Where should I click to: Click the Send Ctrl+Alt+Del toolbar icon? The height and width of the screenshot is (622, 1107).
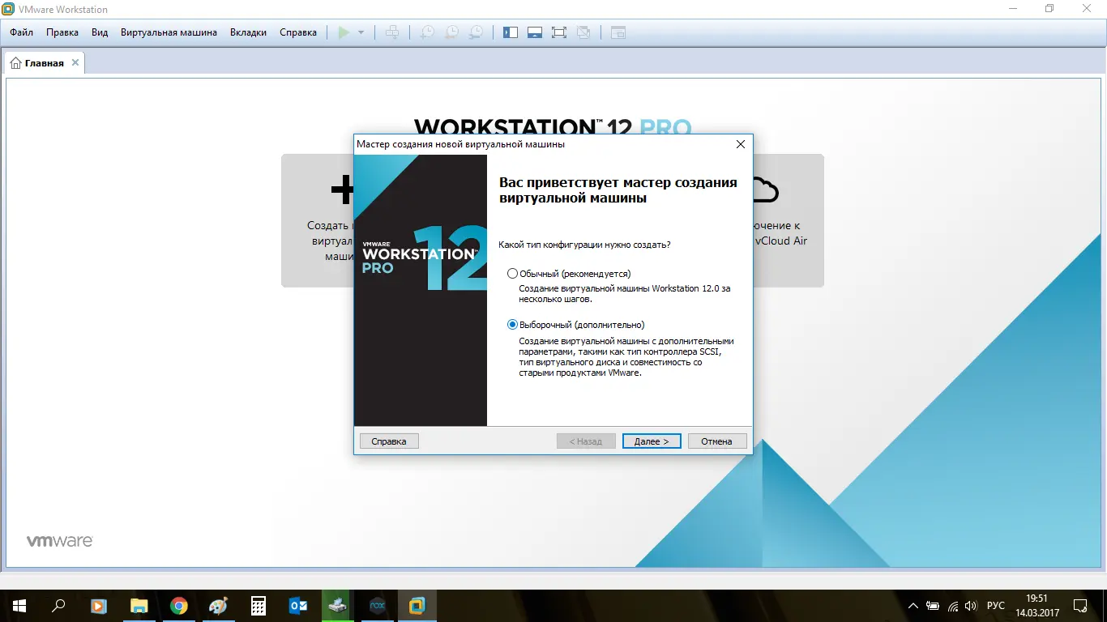[392, 32]
